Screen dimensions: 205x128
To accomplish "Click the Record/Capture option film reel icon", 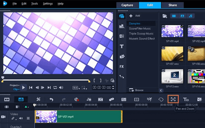I will [76, 99].
